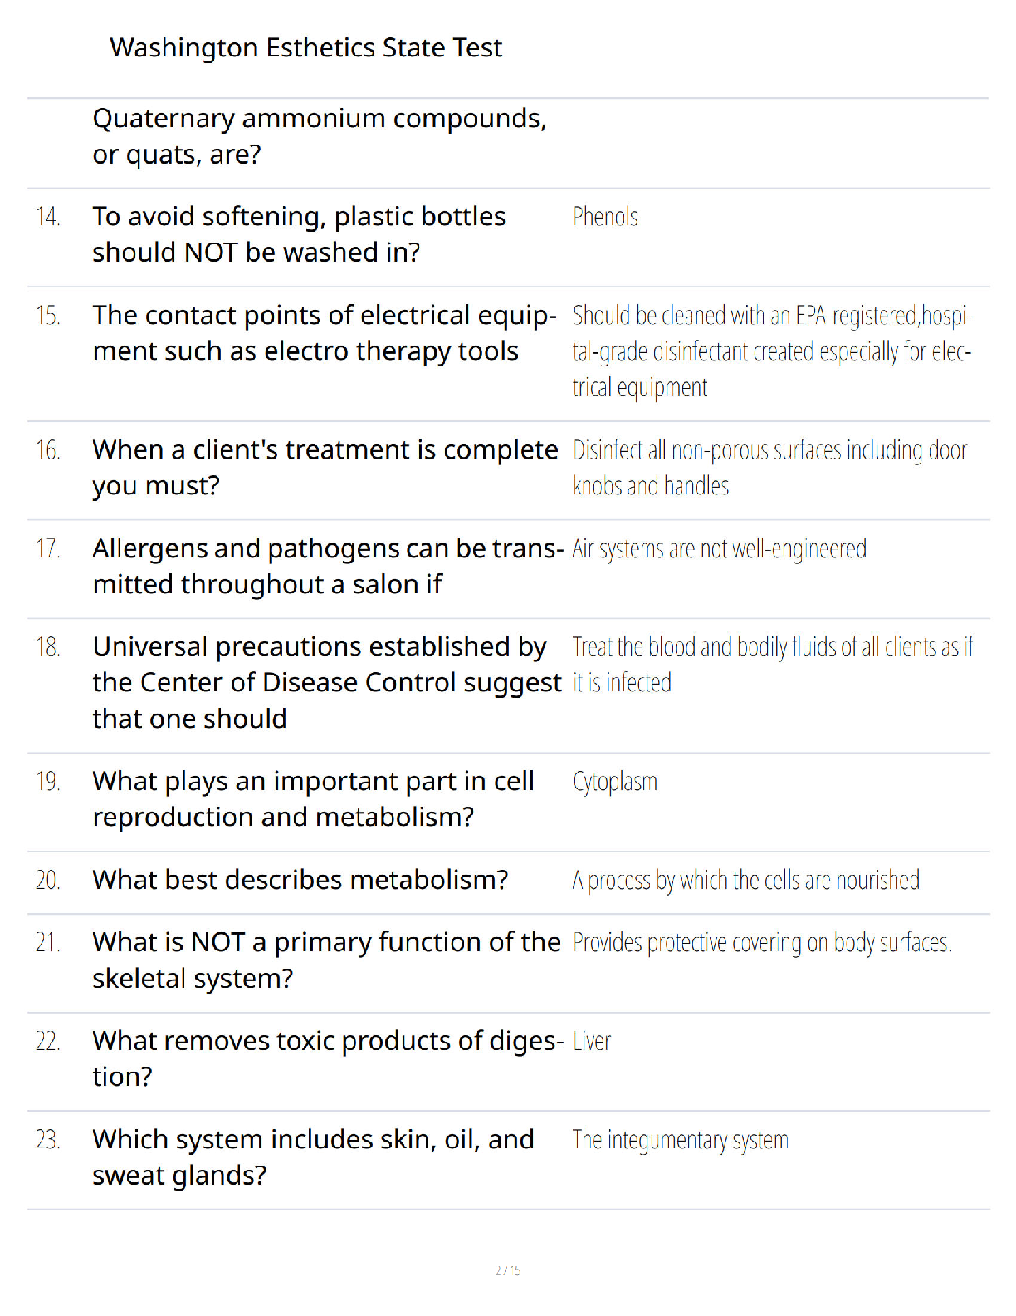Viewport: 1016px width, 1316px height.
Task: Click the page number at page bottom
Action: coord(507,1269)
